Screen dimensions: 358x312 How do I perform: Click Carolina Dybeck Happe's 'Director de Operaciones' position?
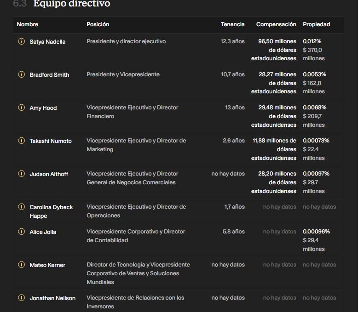136,211
